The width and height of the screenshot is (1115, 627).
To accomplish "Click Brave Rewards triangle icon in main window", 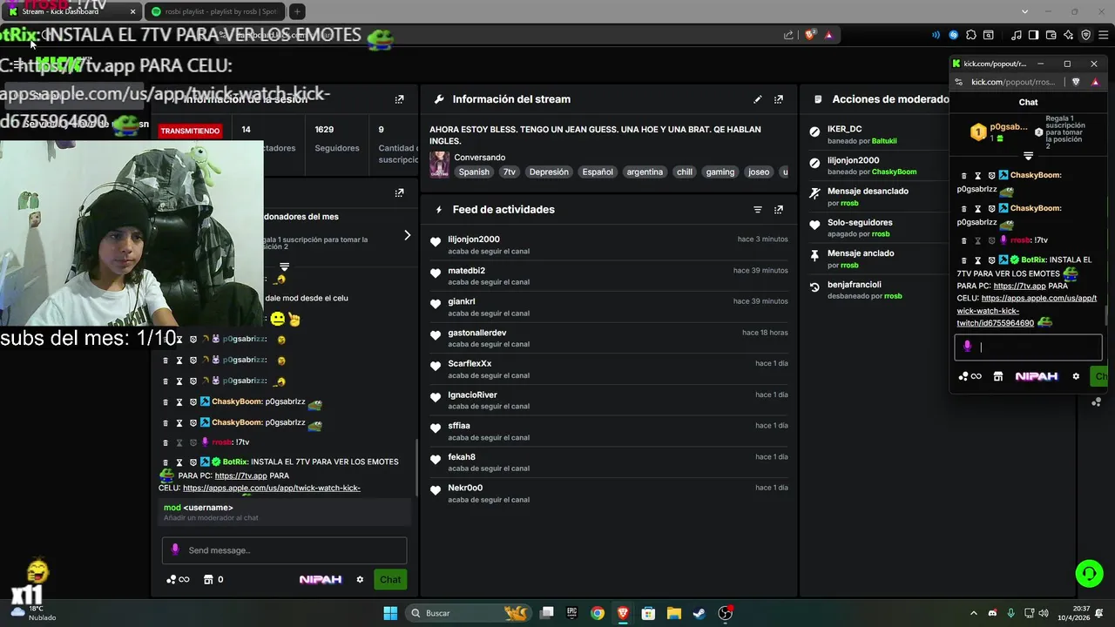I will (828, 35).
